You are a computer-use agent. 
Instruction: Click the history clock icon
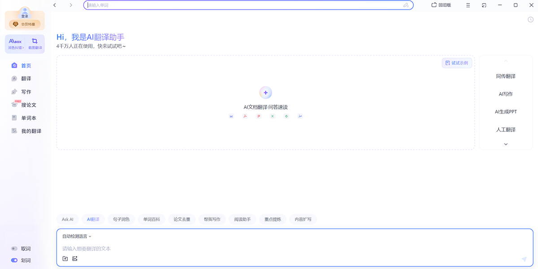tap(530, 19)
